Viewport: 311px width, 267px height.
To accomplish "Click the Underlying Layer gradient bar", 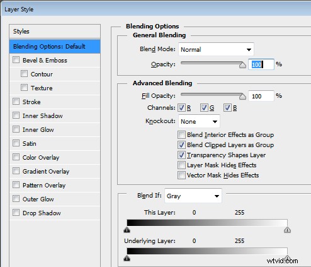I will tap(207, 251).
